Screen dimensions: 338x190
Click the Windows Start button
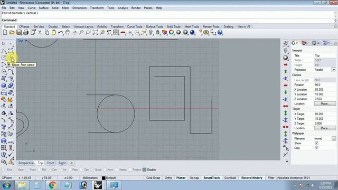tap(6, 185)
